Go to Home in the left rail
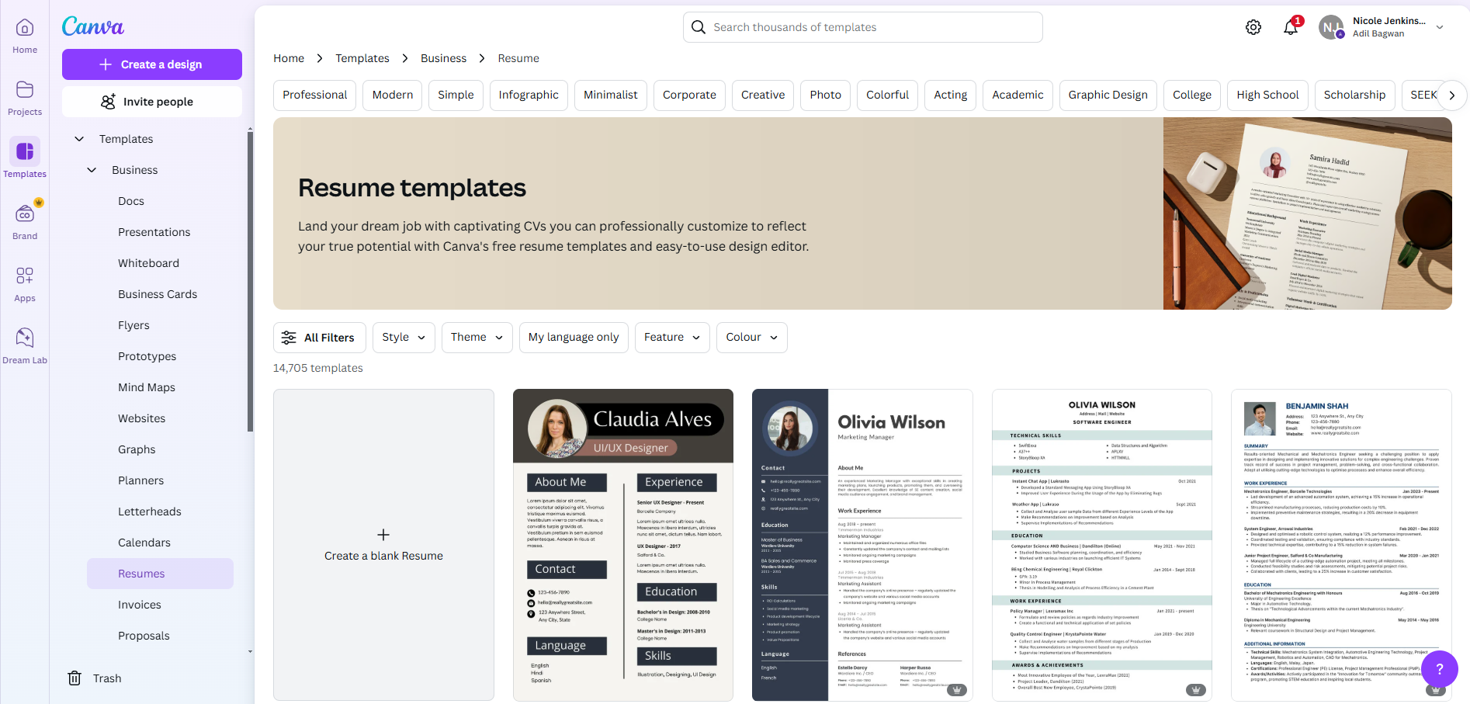 [x=25, y=36]
